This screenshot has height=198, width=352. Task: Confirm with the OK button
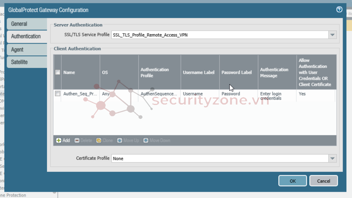tap(292, 181)
